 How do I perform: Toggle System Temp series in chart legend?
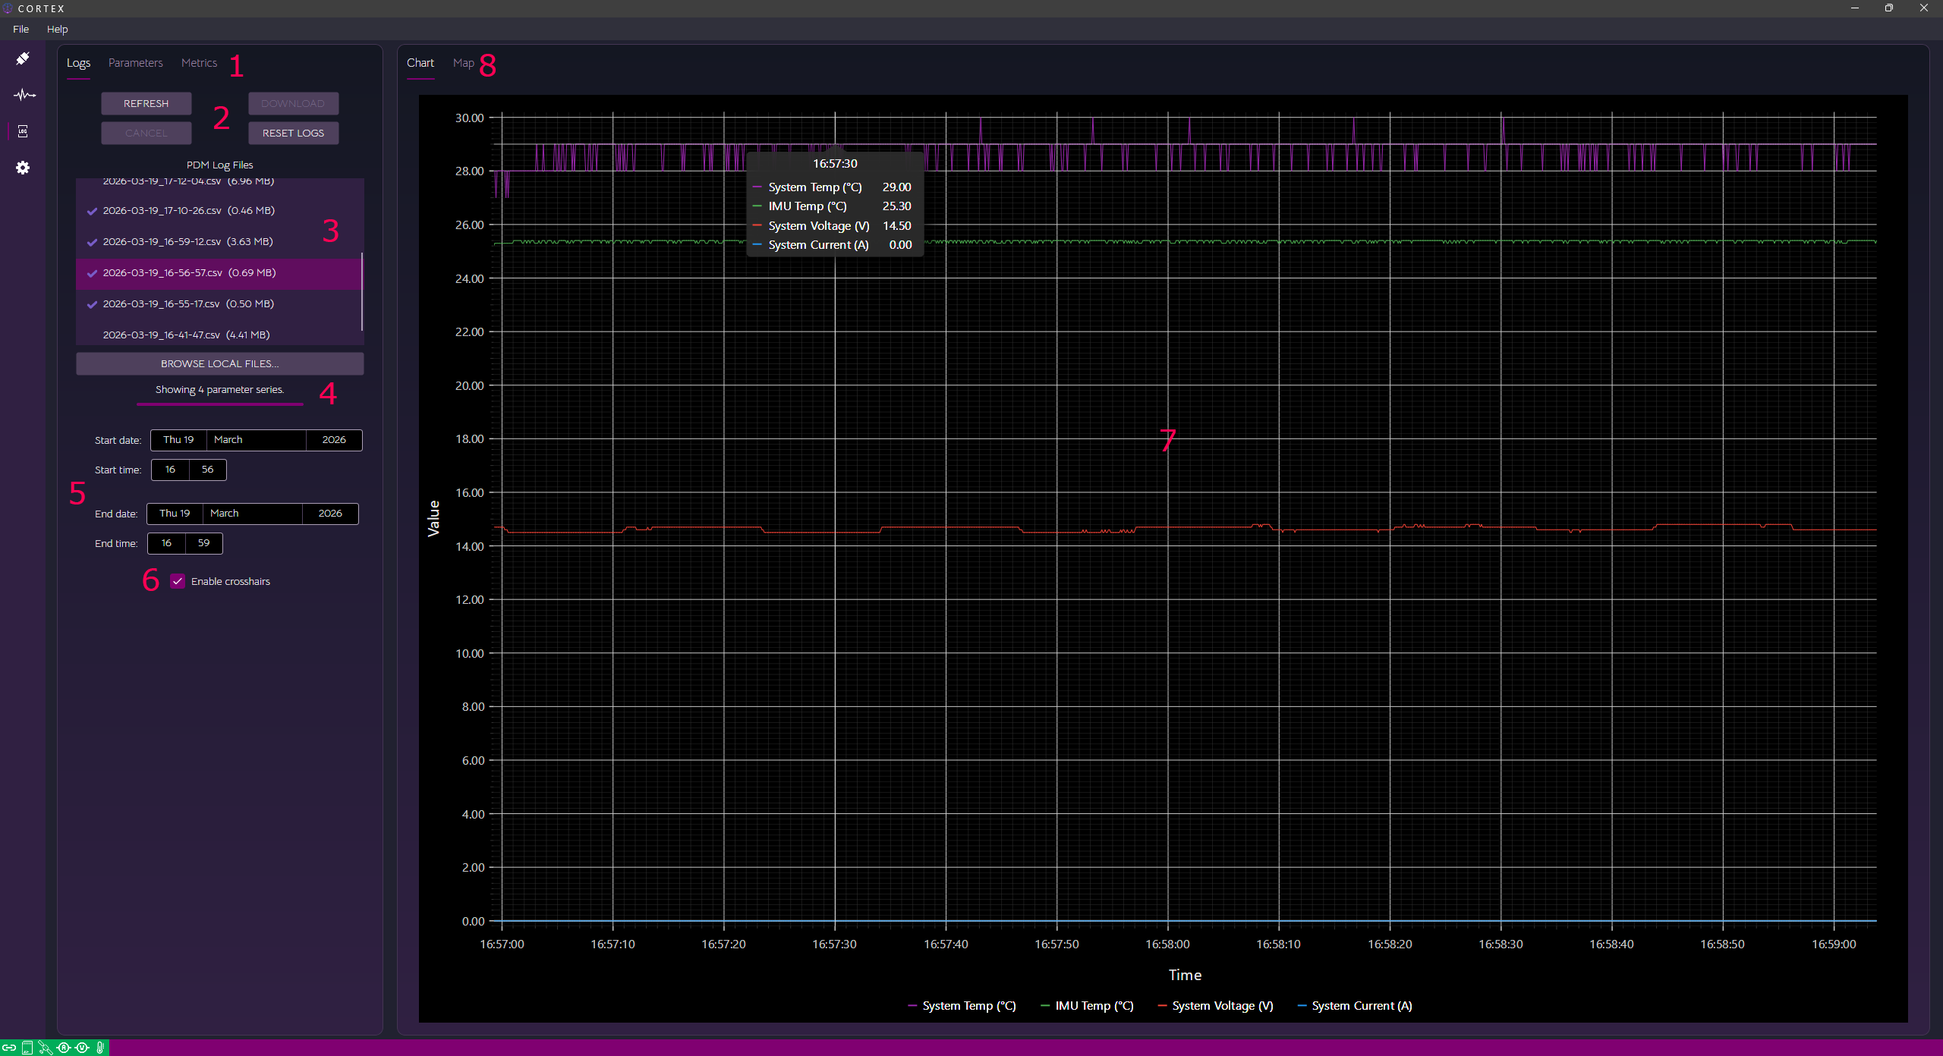(961, 1006)
